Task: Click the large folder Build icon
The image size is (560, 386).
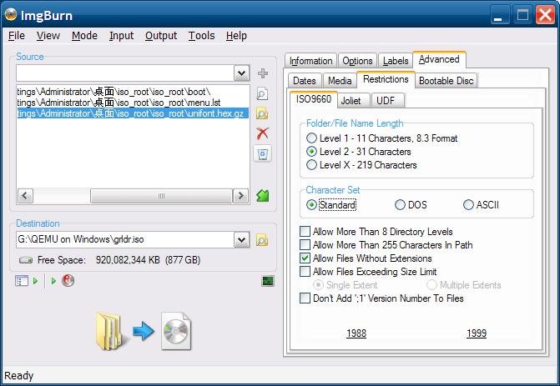Action: click(x=111, y=332)
